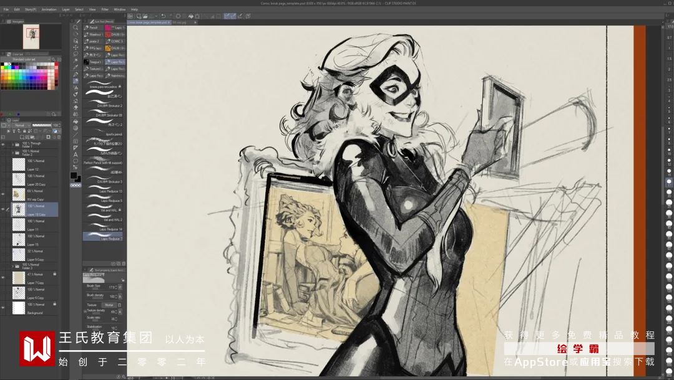Click the lock icon on Layer 7 Copy
This screenshot has width=674, height=380.
tap(54, 273)
